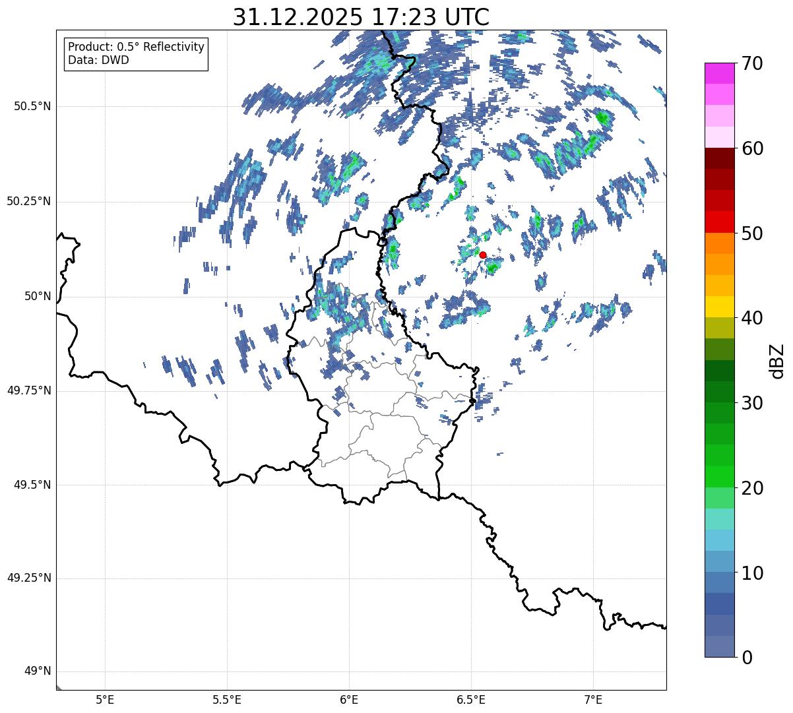Click the colorbar '50' tick label

752,233
